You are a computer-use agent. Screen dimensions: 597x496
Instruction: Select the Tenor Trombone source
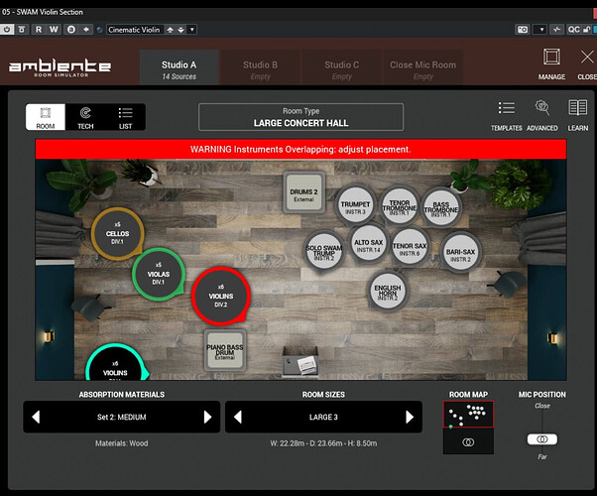coord(400,206)
